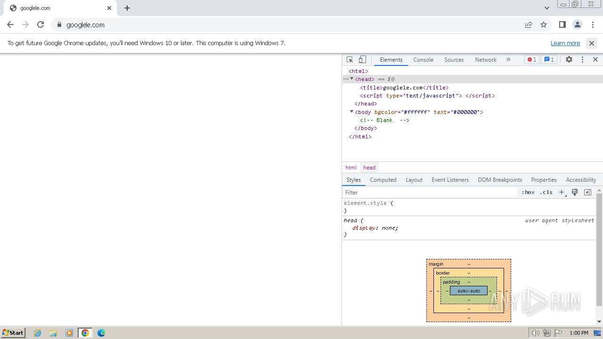Open the Chrome profile icon
Viewport: 603px width, 339px height.
578,25
